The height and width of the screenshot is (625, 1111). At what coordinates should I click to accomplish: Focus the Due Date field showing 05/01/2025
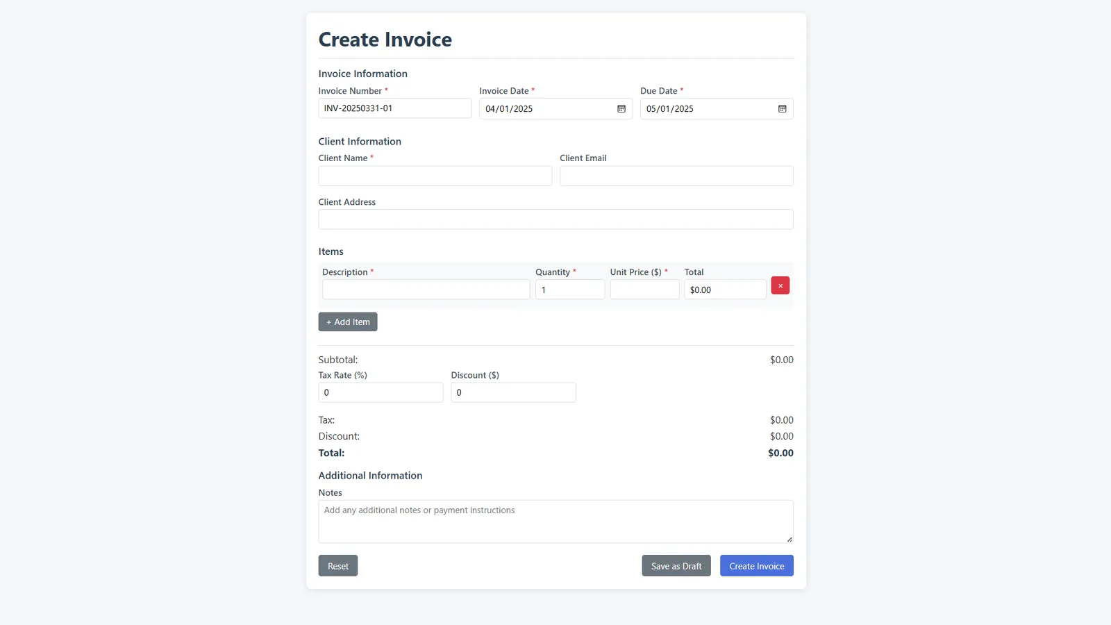[x=717, y=108]
